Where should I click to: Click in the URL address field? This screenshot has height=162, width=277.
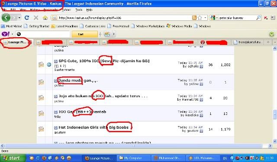(125, 18)
